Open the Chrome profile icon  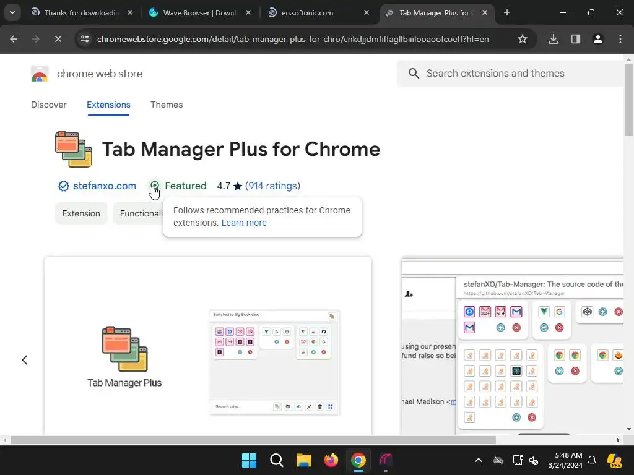point(597,39)
